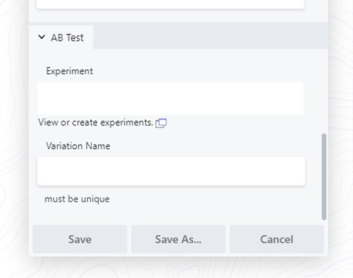353x278 pixels.
Task: Collapse the AB Test section chevron
Action: click(x=42, y=37)
